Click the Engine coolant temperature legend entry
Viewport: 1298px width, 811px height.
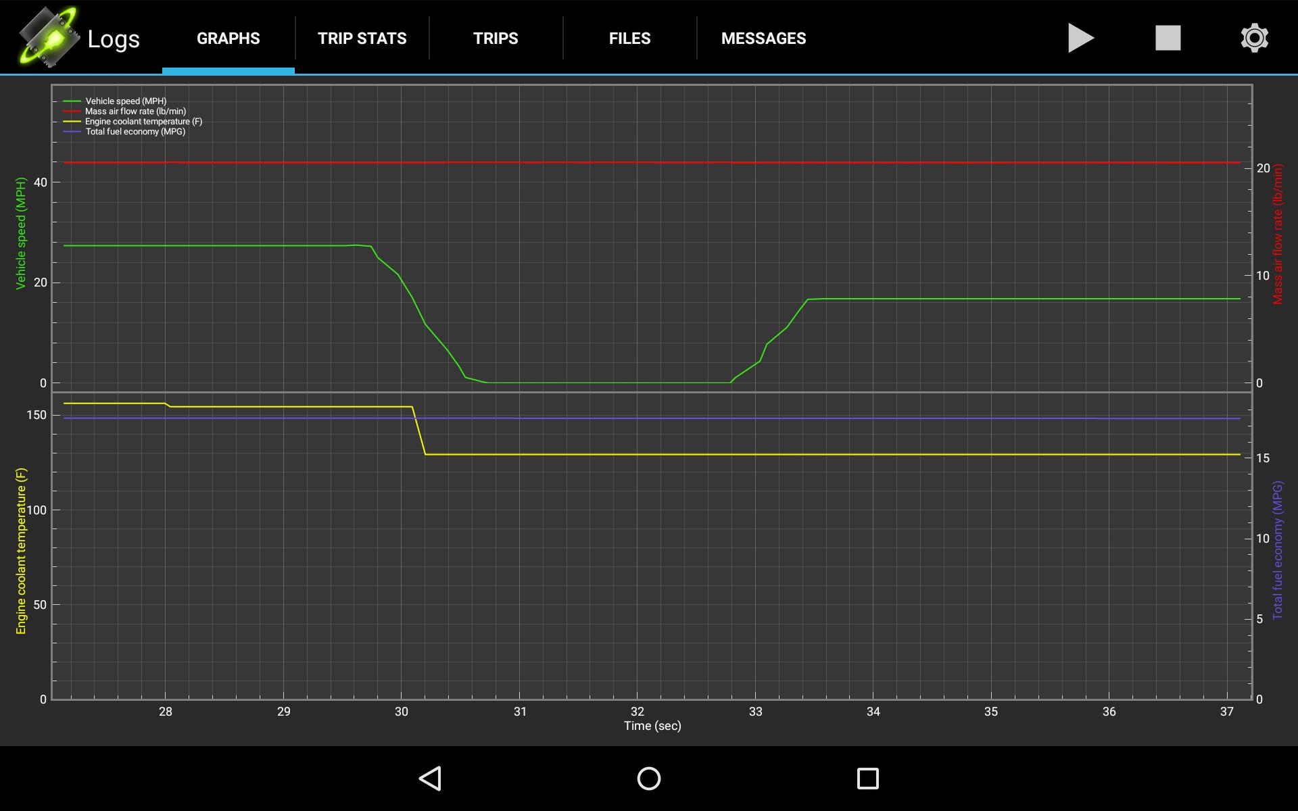coord(133,122)
